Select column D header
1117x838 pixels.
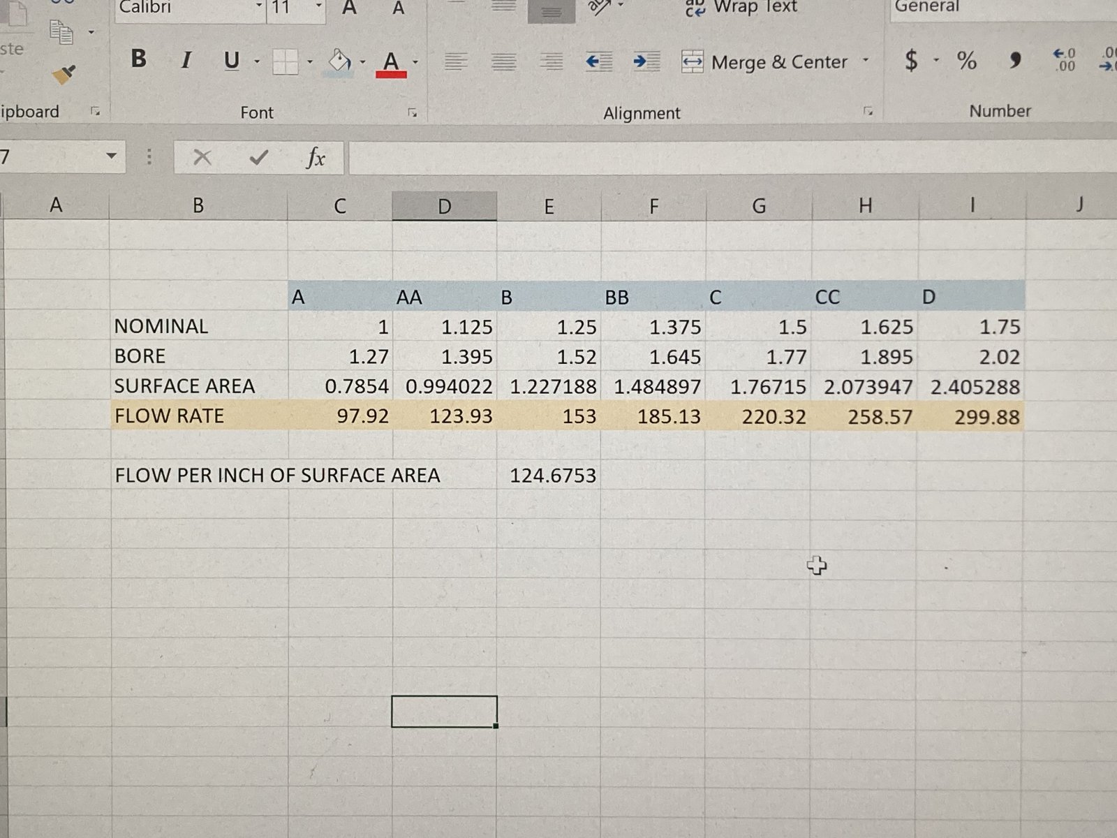(444, 206)
